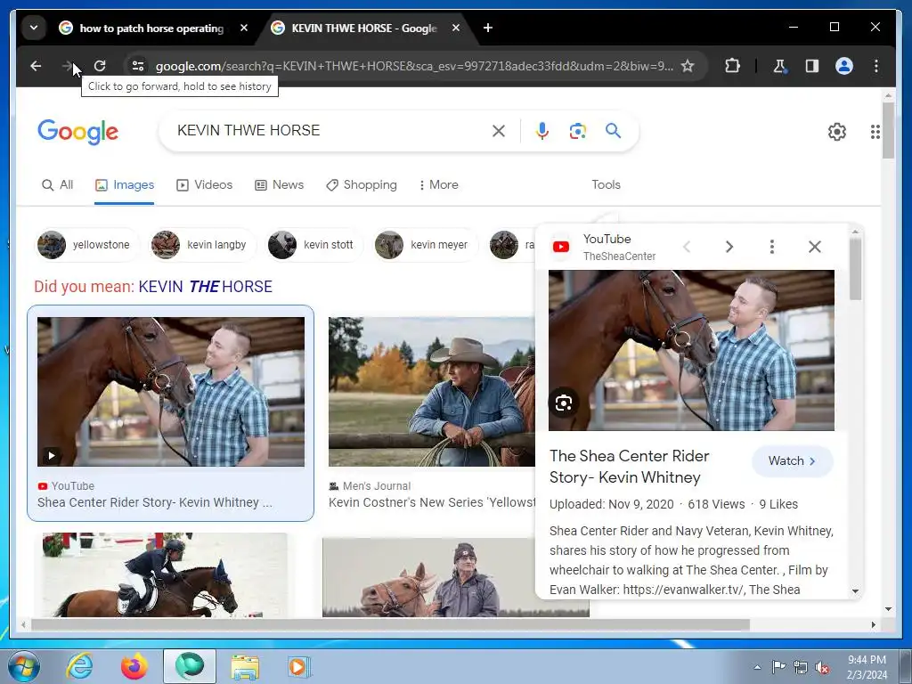Open the tab search dropdown arrow
Screen dimensions: 912x684
(34, 28)
